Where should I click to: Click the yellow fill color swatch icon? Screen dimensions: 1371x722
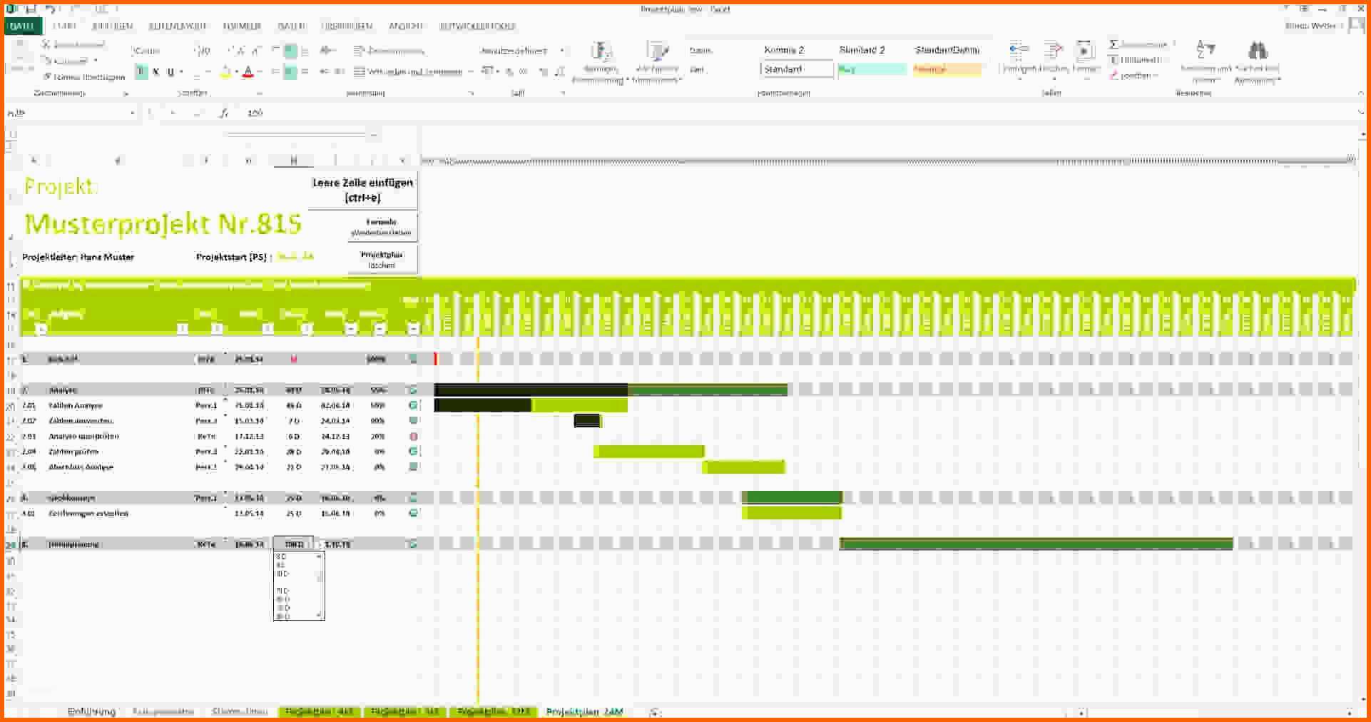tap(225, 71)
